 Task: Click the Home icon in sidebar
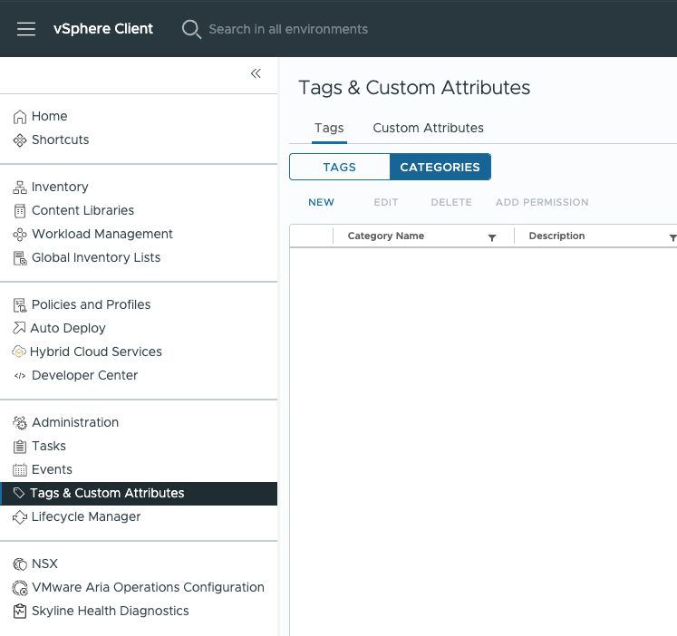tap(20, 117)
